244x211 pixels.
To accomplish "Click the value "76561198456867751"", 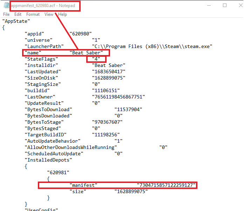I will coord(118,97).
